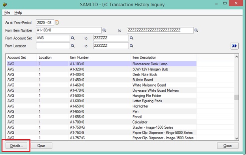Viewport: 246px width, 155px height.
Task: Open the File menu
Action: 7,13
